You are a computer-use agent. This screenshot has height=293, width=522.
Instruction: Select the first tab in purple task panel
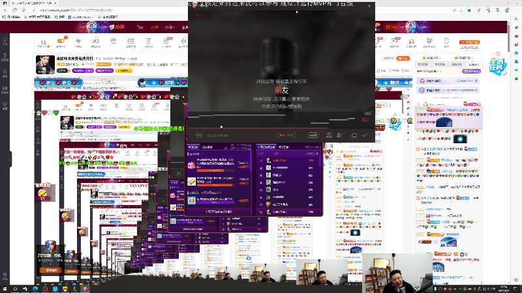click(x=192, y=147)
